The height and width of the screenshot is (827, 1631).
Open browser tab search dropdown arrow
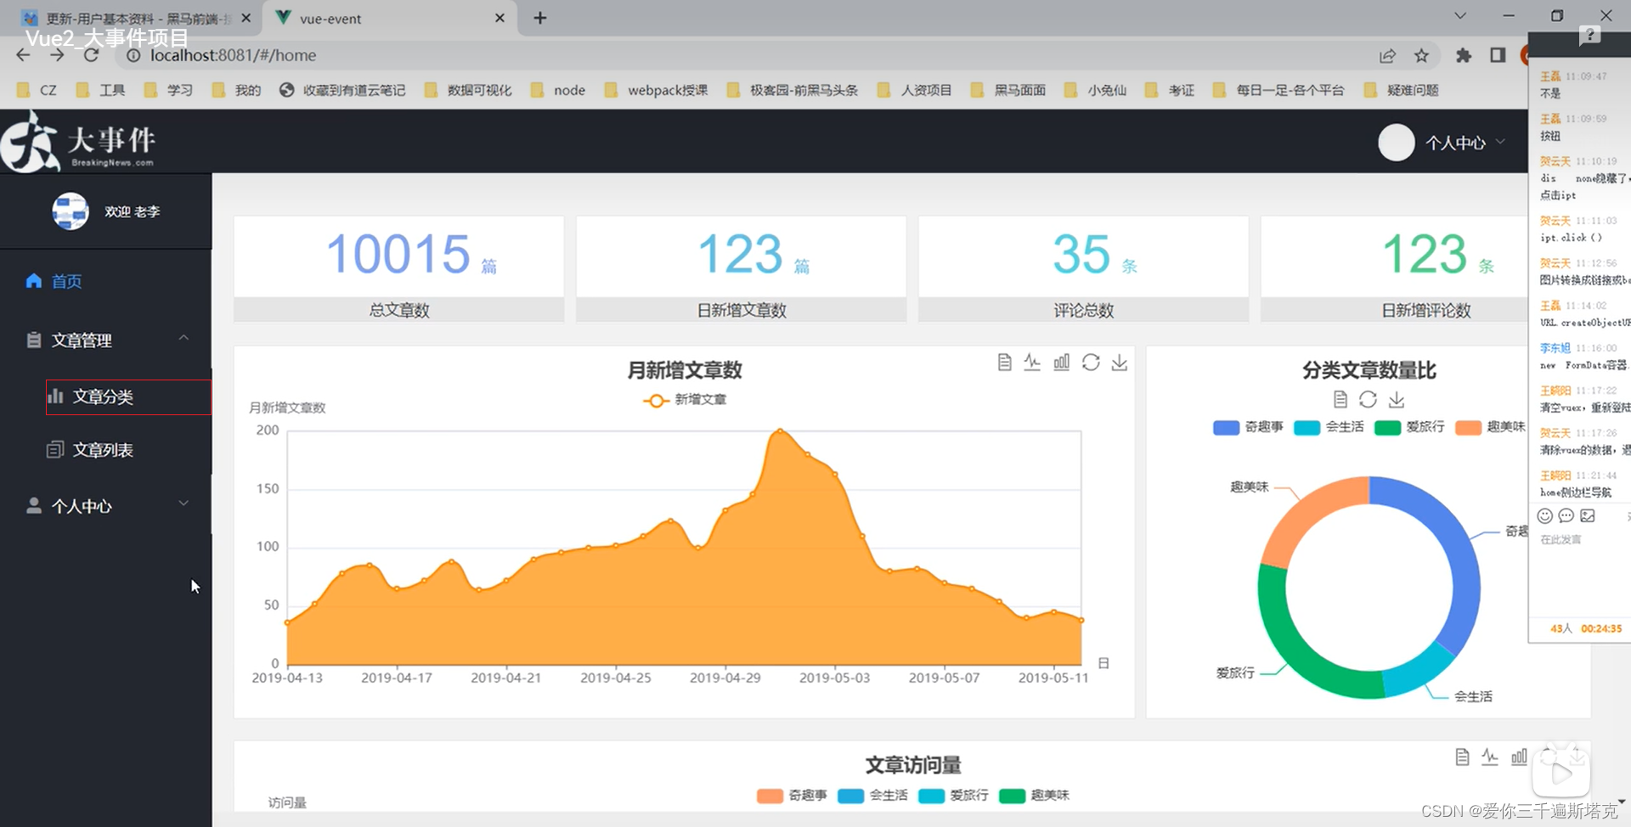[x=1459, y=16]
